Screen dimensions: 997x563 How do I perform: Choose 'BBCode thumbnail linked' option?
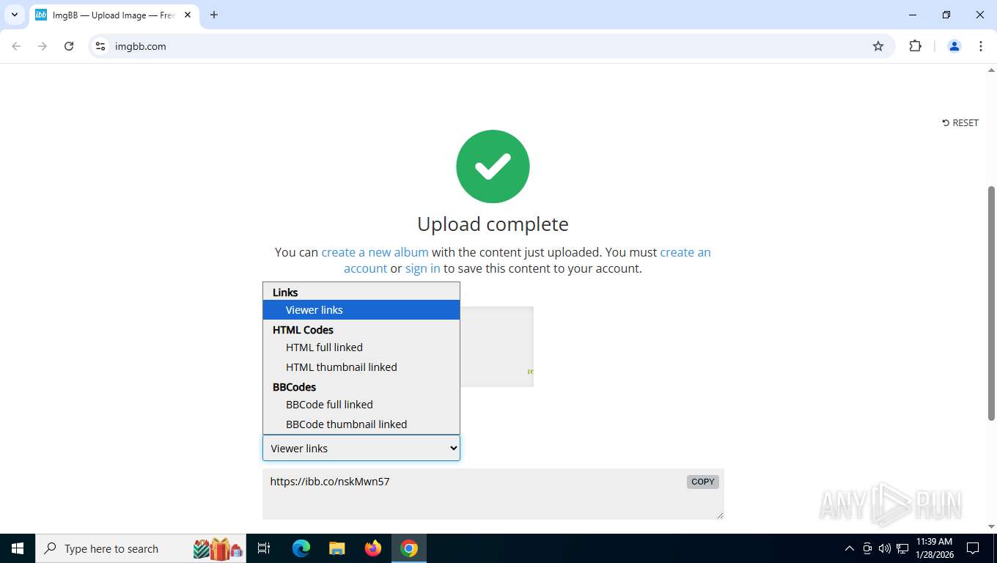coord(361,424)
